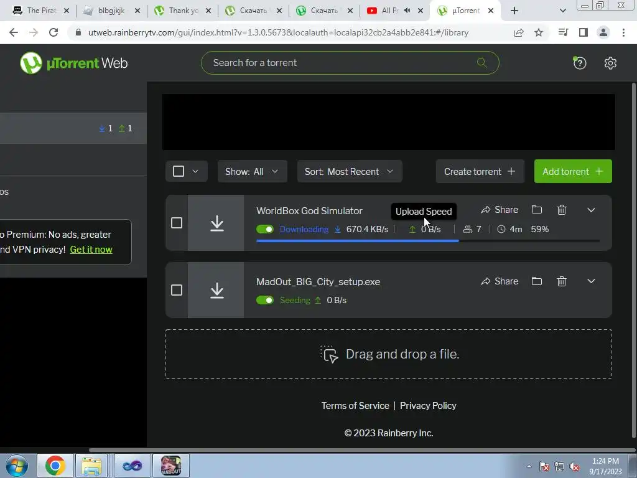Screen dimensions: 637x478
Task: Toggle WorldBox God Simulator on/off switch
Action: point(265,229)
